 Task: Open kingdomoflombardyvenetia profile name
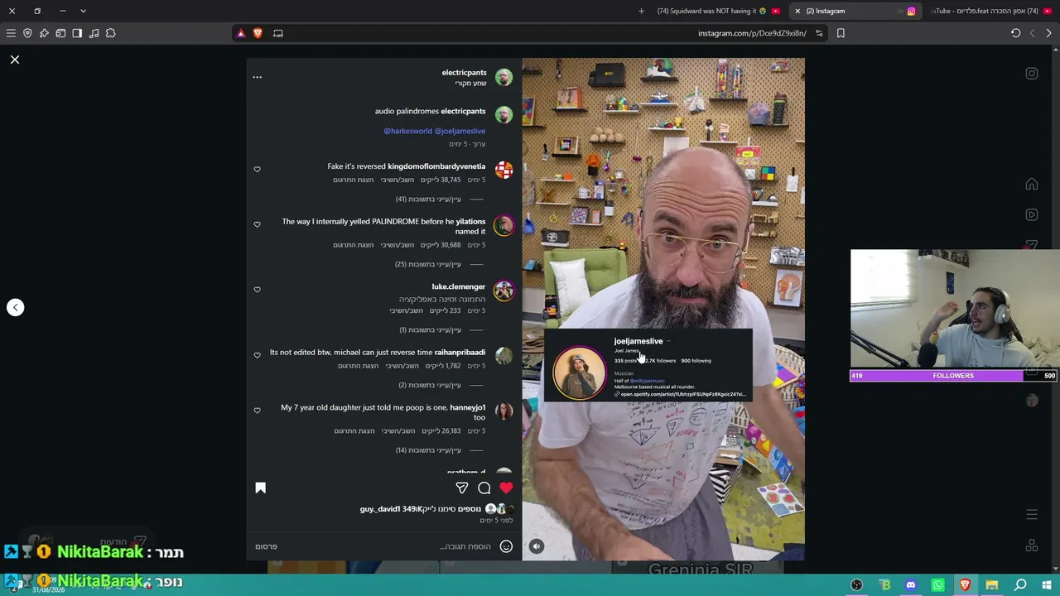coord(436,166)
